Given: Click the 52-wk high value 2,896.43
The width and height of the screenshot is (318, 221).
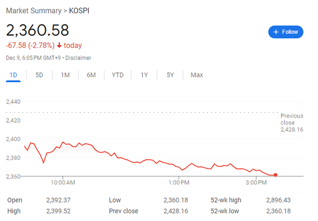Looking at the screenshot, I should point(278,200).
